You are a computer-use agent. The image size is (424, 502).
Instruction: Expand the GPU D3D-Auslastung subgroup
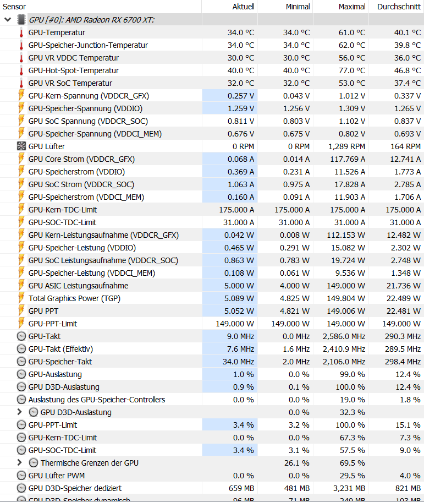click(19, 412)
